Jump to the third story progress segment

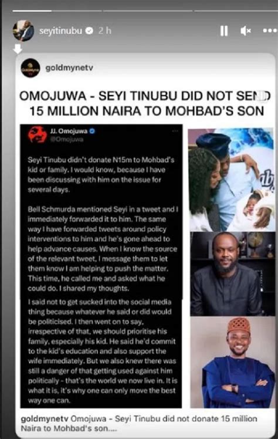pyautogui.click(x=236, y=11)
